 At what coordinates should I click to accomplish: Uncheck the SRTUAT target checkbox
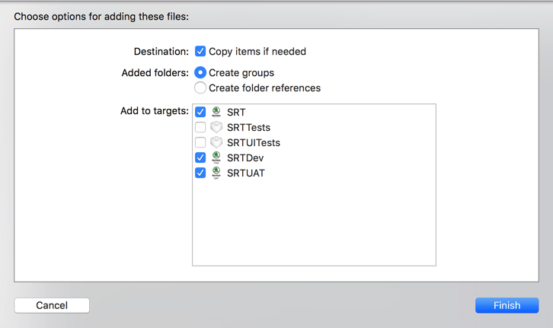(200, 173)
